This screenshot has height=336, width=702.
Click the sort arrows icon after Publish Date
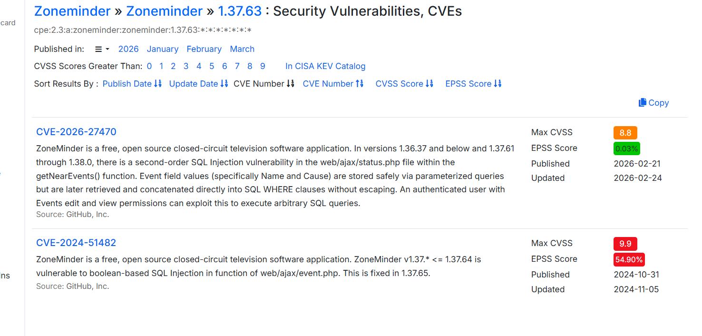coord(158,84)
